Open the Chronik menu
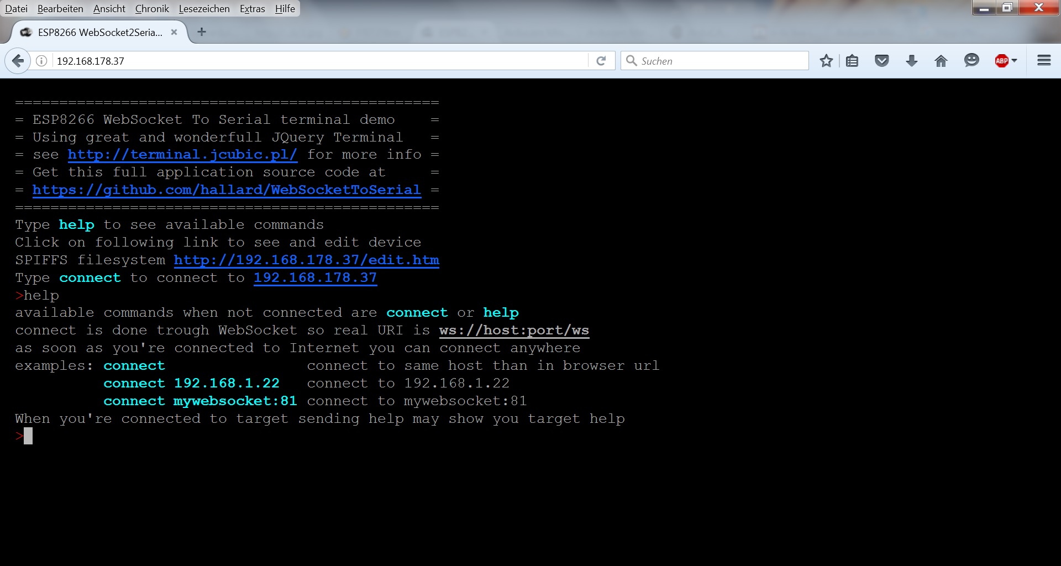This screenshot has width=1061, height=566. [152, 9]
